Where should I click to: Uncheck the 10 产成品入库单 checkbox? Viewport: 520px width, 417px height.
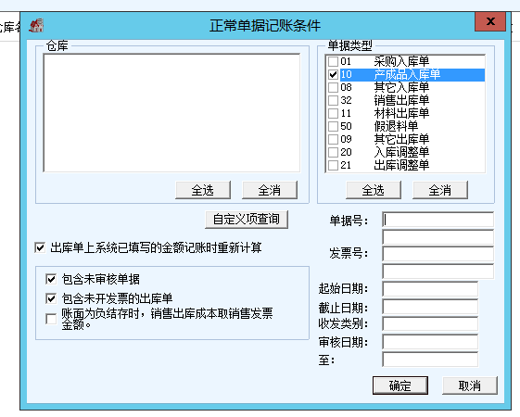pyautogui.click(x=333, y=74)
